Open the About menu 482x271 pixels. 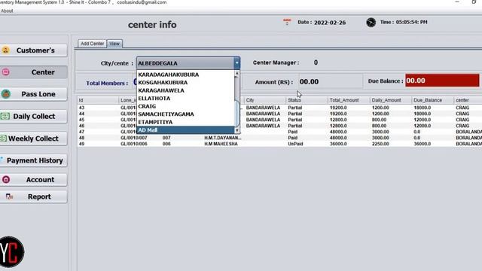(7, 11)
